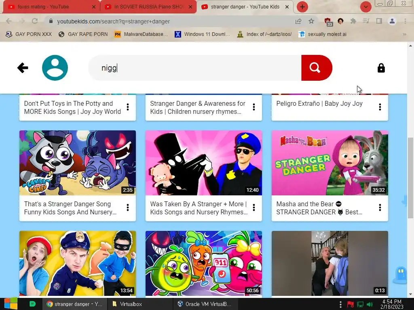Open the volume speaker tray icon
Viewport: 414px width, 310px height.
pos(370,304)
